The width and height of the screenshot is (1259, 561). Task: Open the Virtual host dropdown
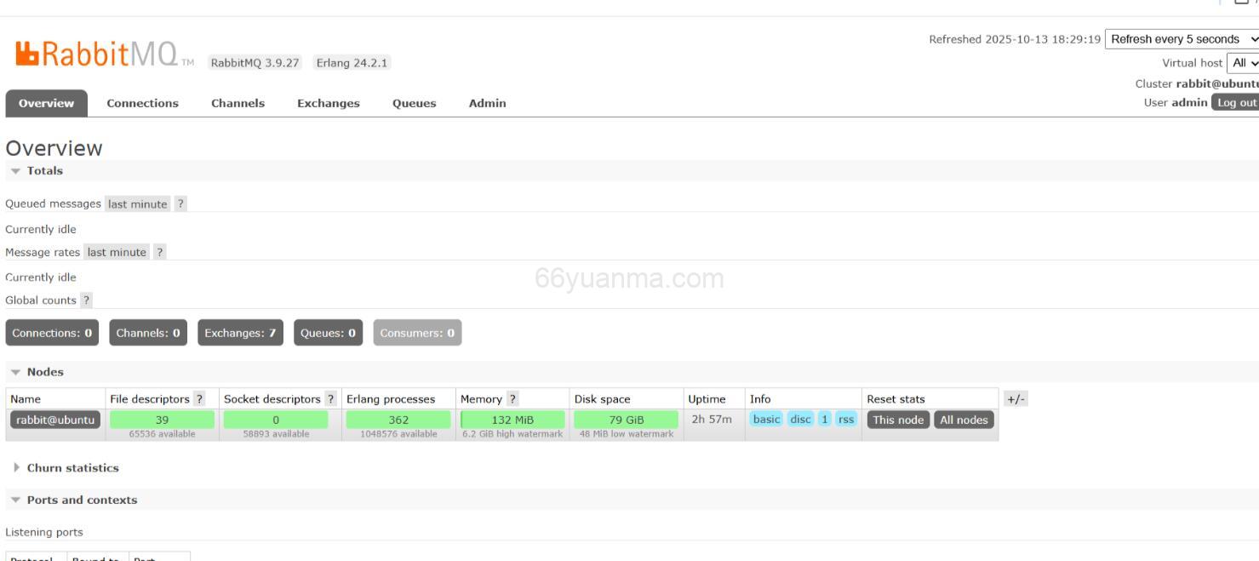pyautogui.click(x=1243, y=63)
